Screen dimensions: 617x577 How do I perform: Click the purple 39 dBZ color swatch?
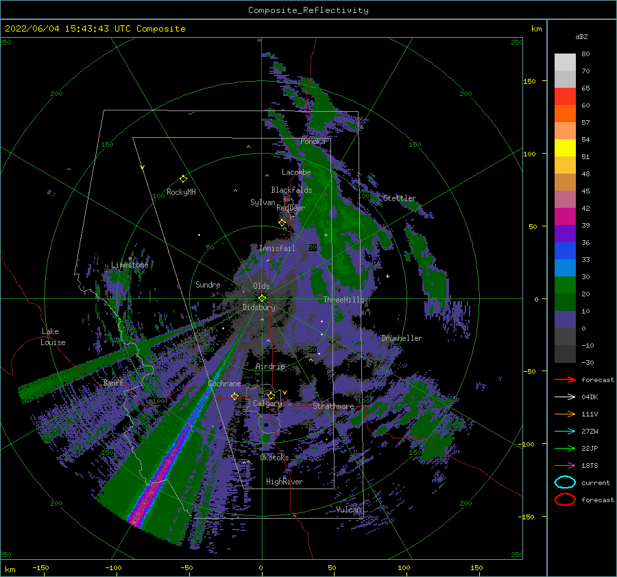click(x=565, y=234)
